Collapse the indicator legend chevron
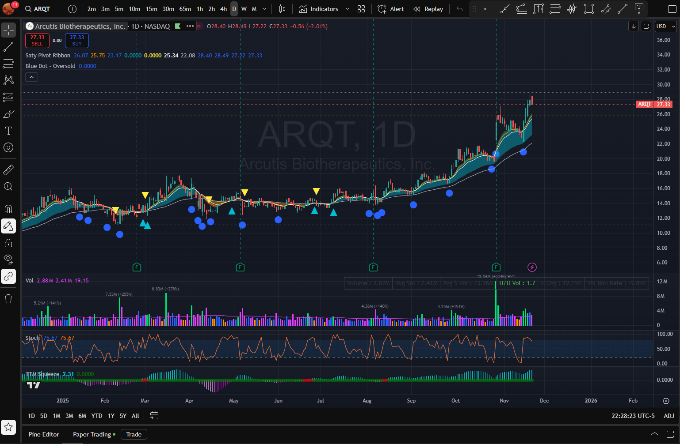The height and width of the screenshot is (444, 680). 31,77
